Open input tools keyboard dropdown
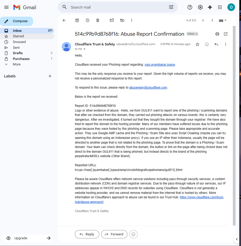241x246 pixels. 223,21
